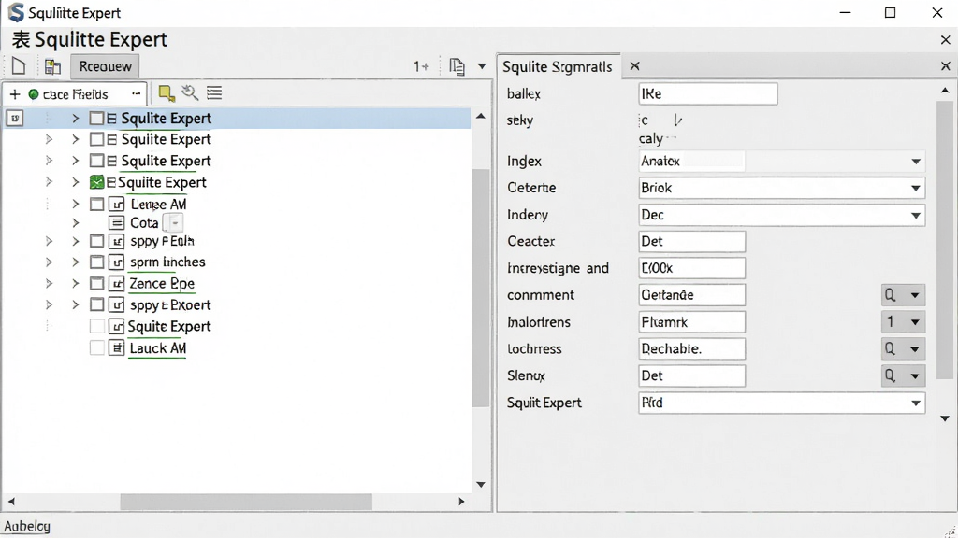Image resolution: width=958 pixels, height=538 pixels.
Task: Close the right properties panel
Action: (x=945, y=66)
